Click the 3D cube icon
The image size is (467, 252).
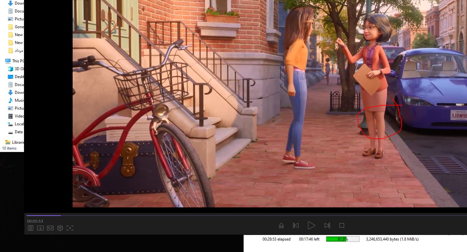coord(60,228)
